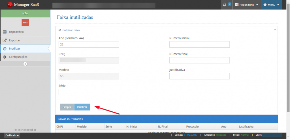
Task: Click the Exportar external-link icon
Action: [x=5, y=40]
